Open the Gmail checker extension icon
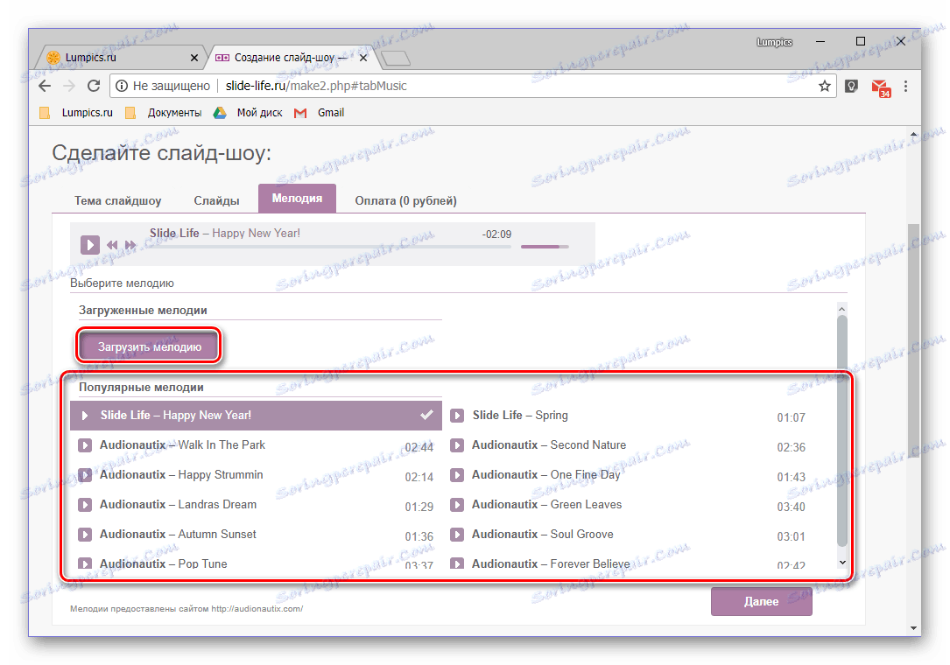The image size is (950, 665). pyautogui.click(x=880, y=87)
